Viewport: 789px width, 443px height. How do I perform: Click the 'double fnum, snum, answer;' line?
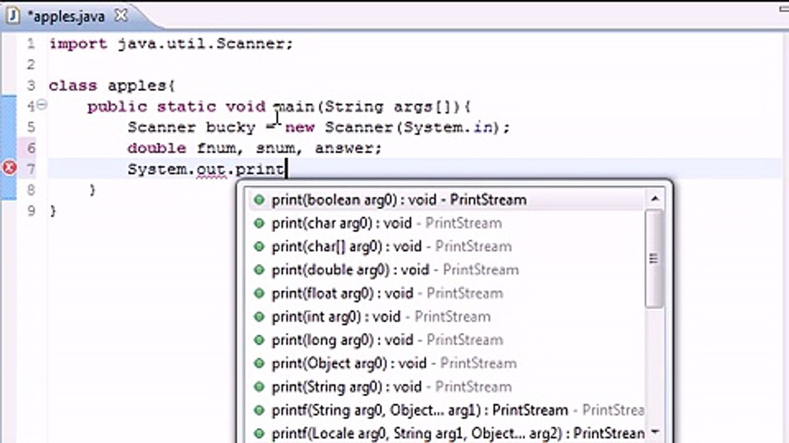tap(255, 148)
